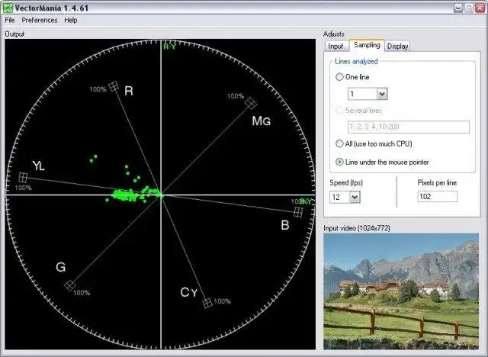Click the CY color label on vectorscope
488x357 pixels.
[x=188, y=292]
